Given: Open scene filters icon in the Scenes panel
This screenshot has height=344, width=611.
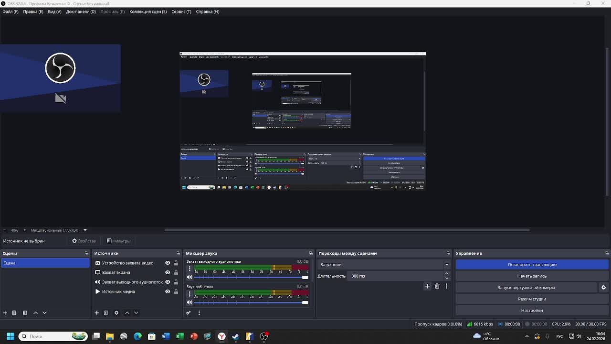Looking at the screenshot, I should pos(25,313).
